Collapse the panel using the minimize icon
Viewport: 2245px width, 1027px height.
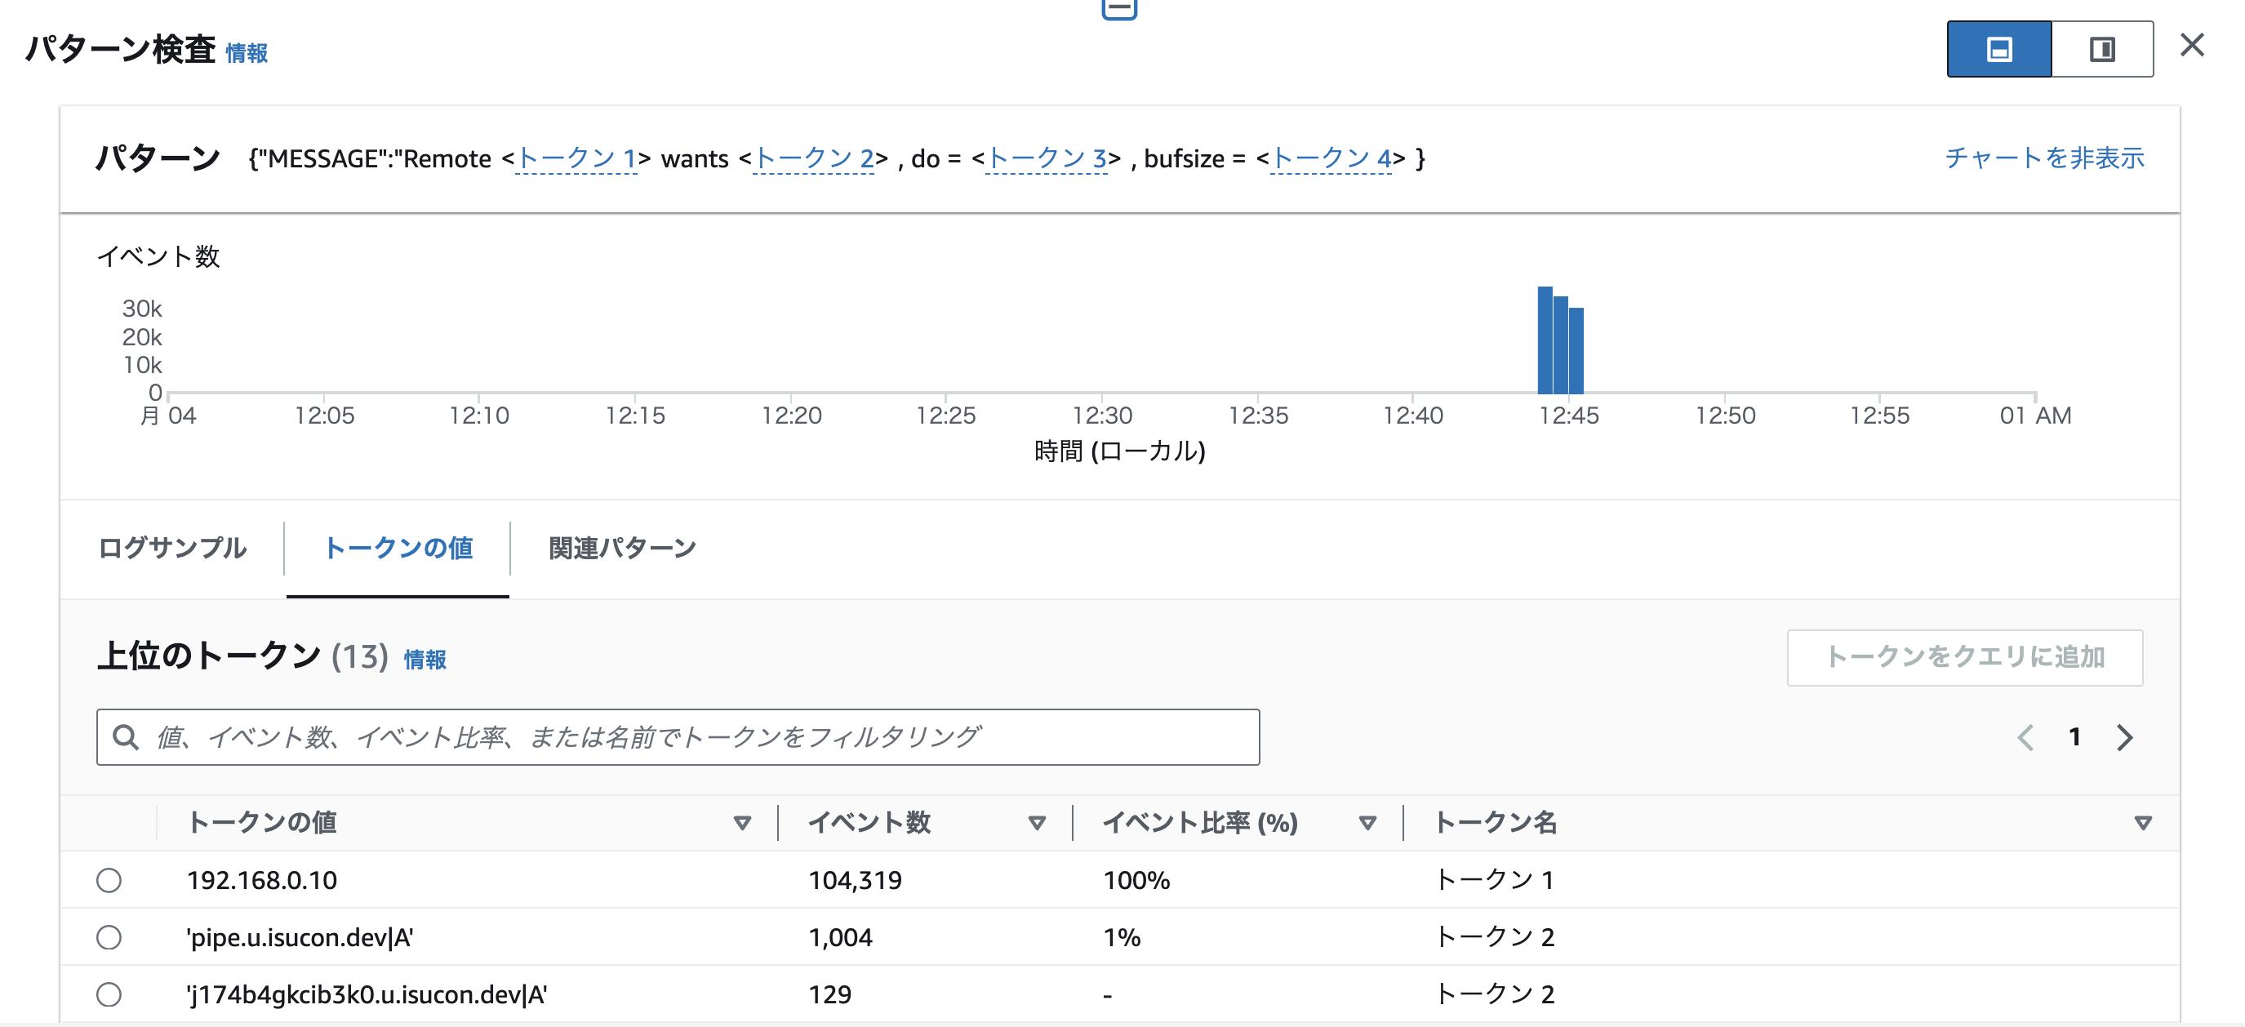point(1119,9)
